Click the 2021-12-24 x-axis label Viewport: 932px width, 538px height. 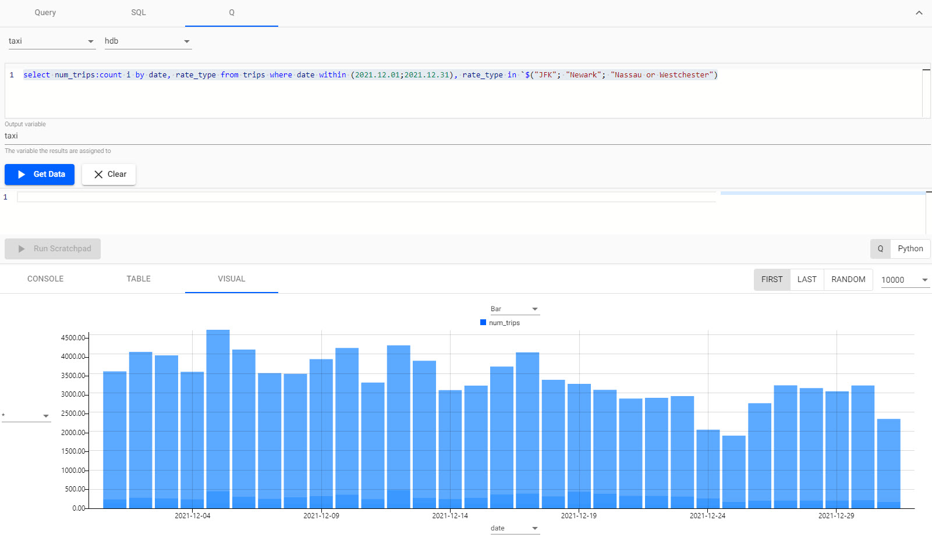708,516
